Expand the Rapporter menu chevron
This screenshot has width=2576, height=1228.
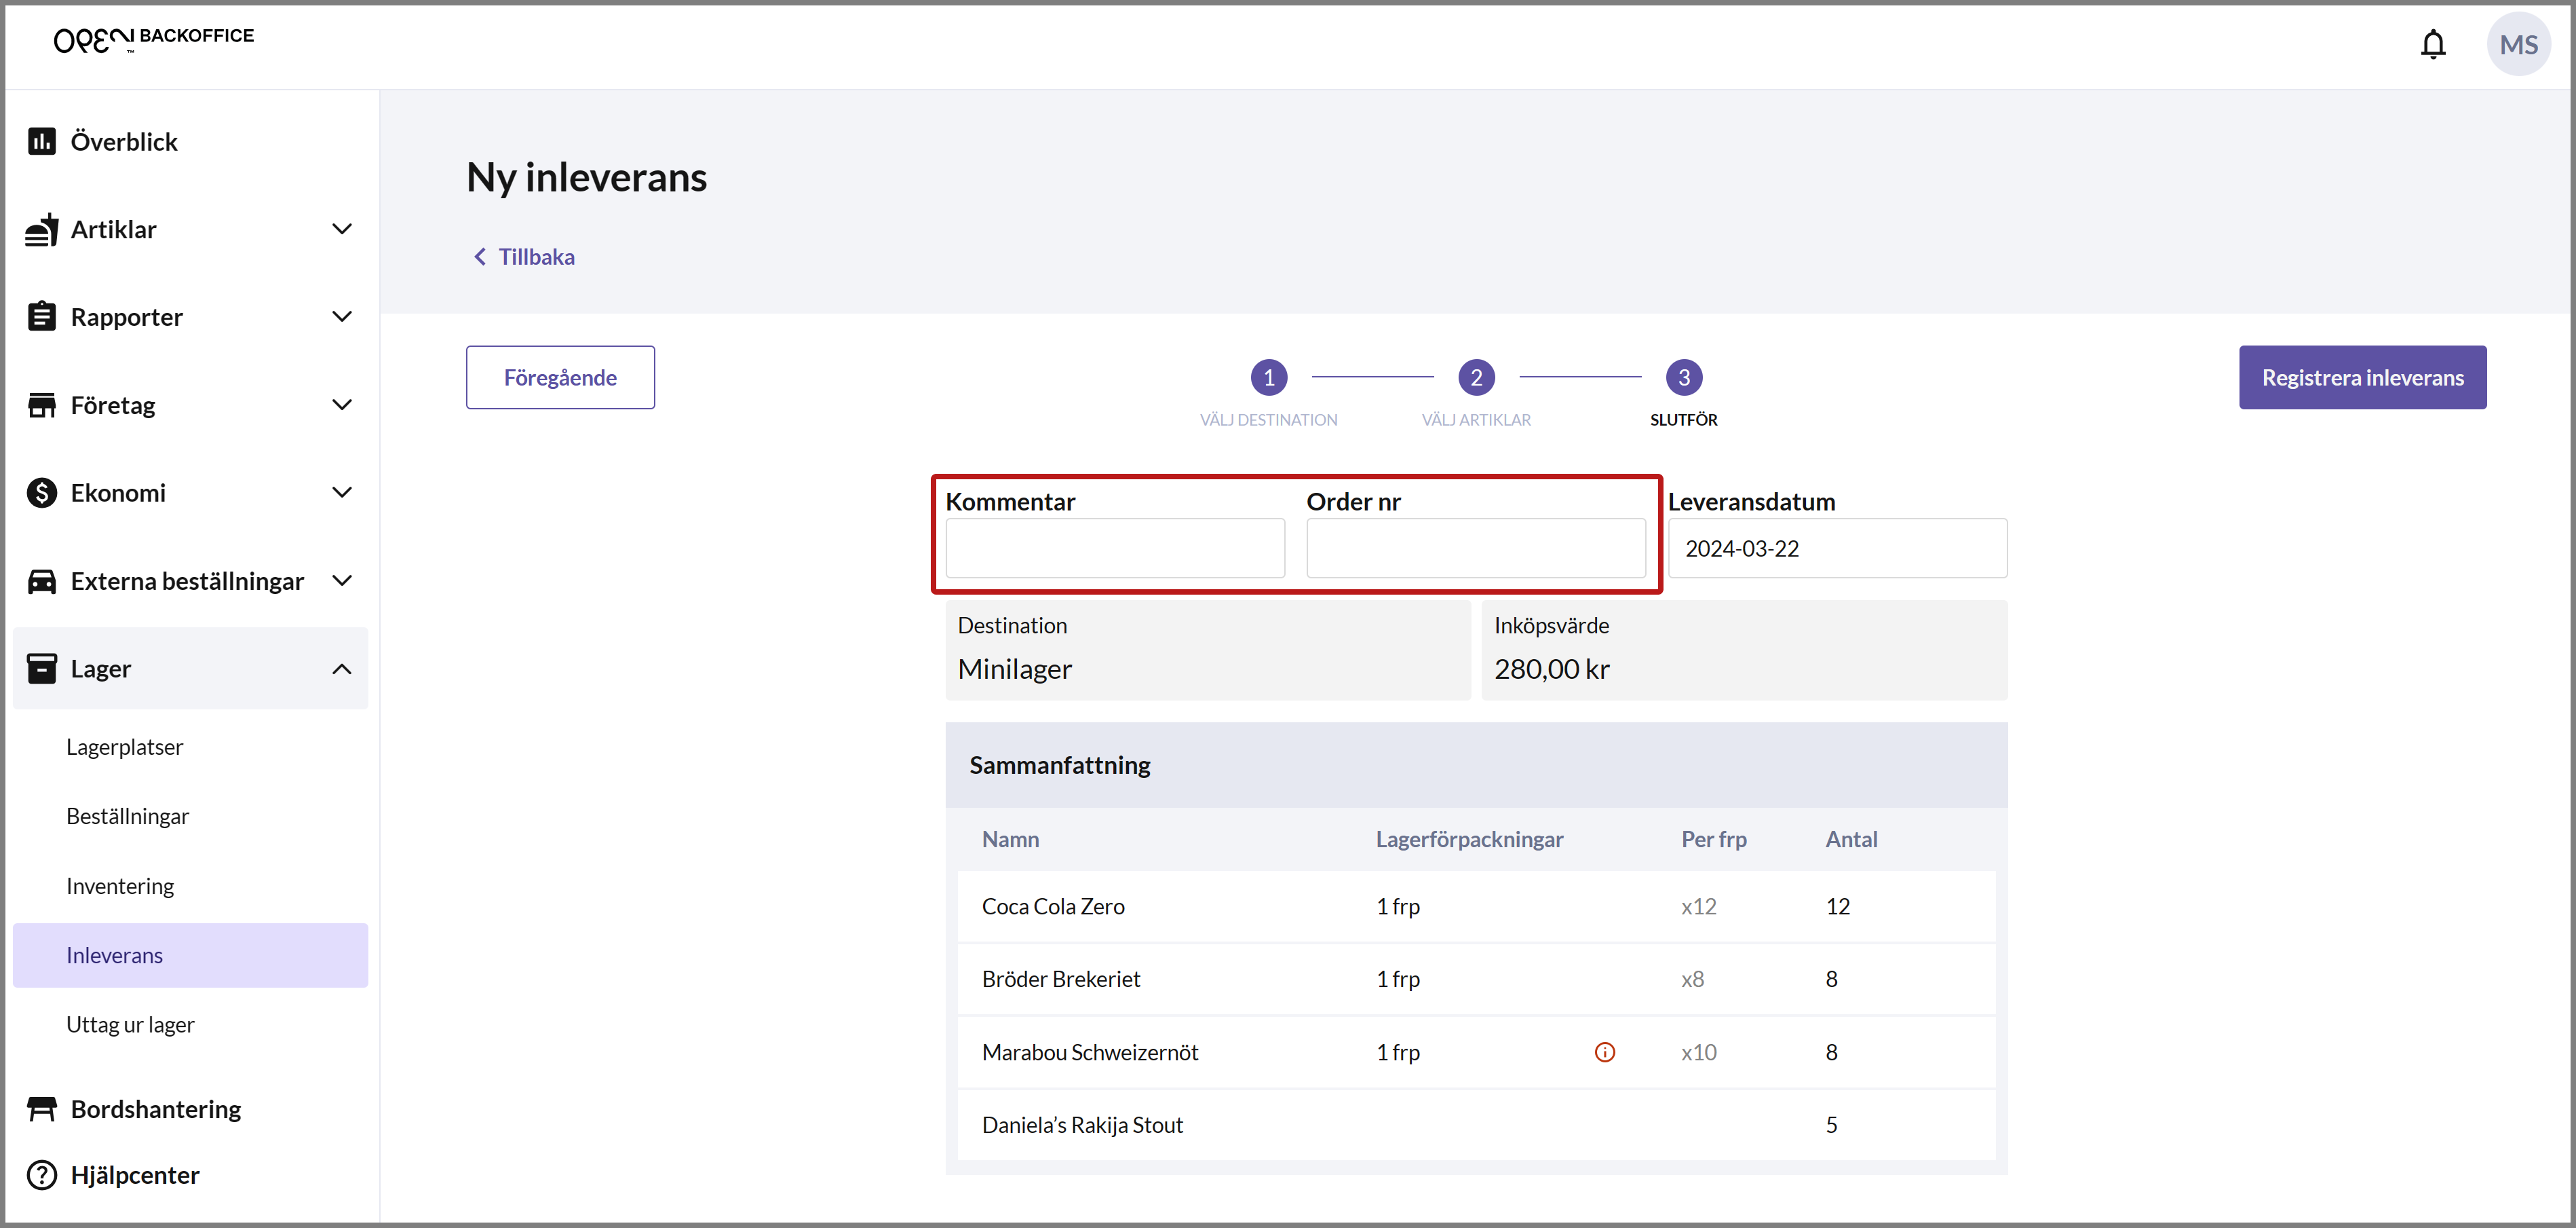pos(342,316)
